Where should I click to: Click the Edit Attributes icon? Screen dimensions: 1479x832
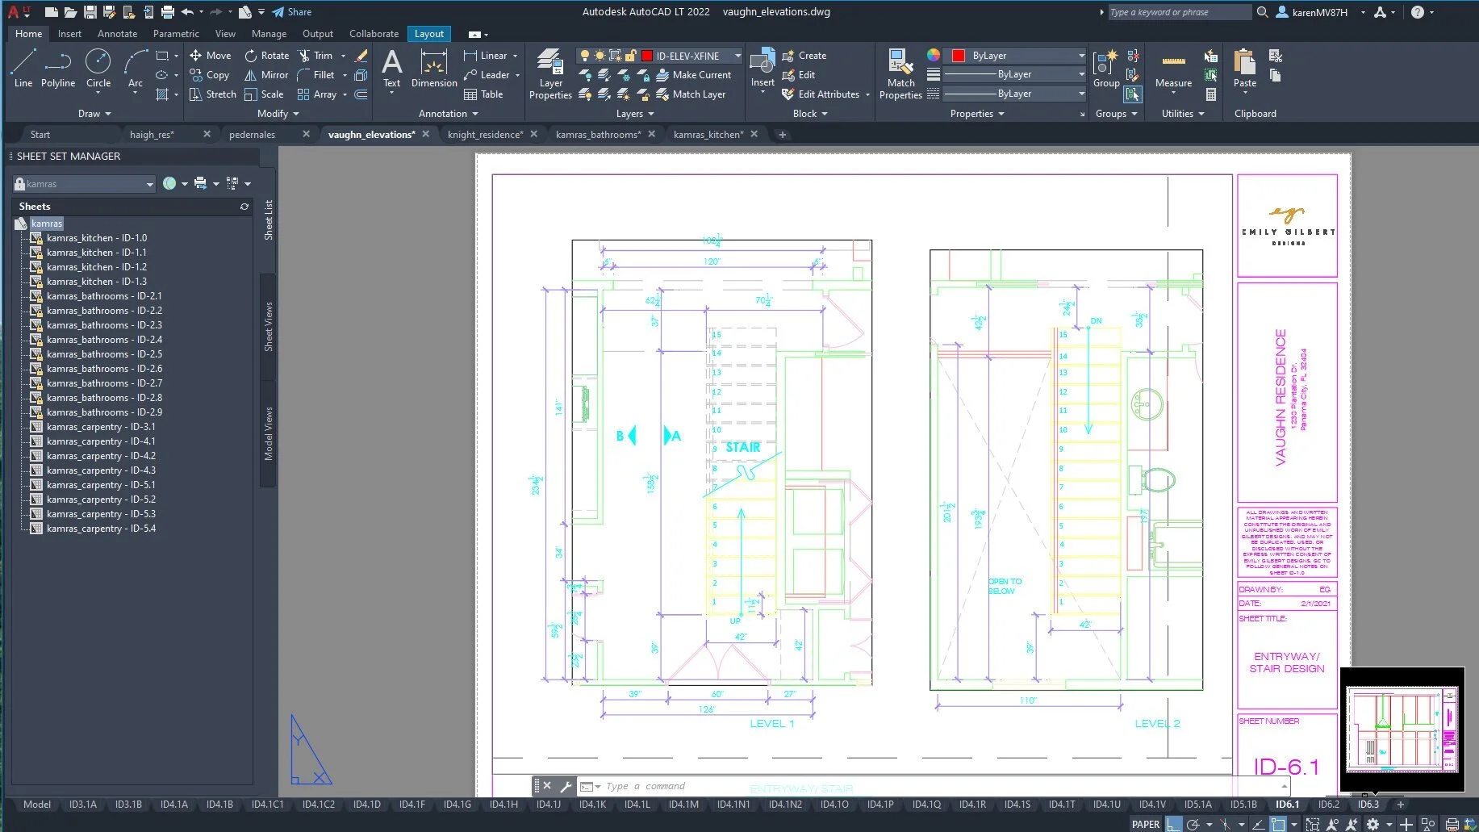coord(788,94)
